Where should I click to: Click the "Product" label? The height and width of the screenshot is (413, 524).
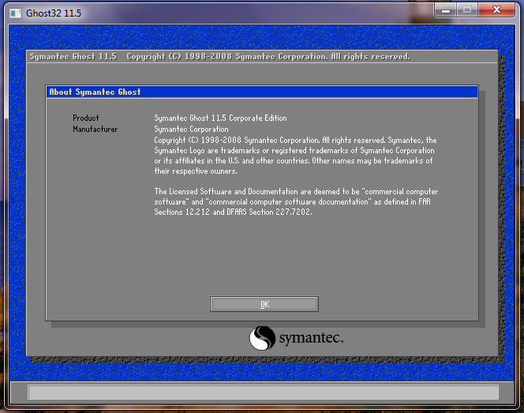click(x=86, y=118)
